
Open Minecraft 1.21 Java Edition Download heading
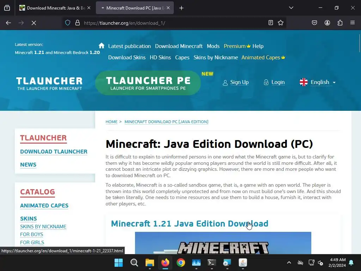pyautogui.click(x=189, y=223)
